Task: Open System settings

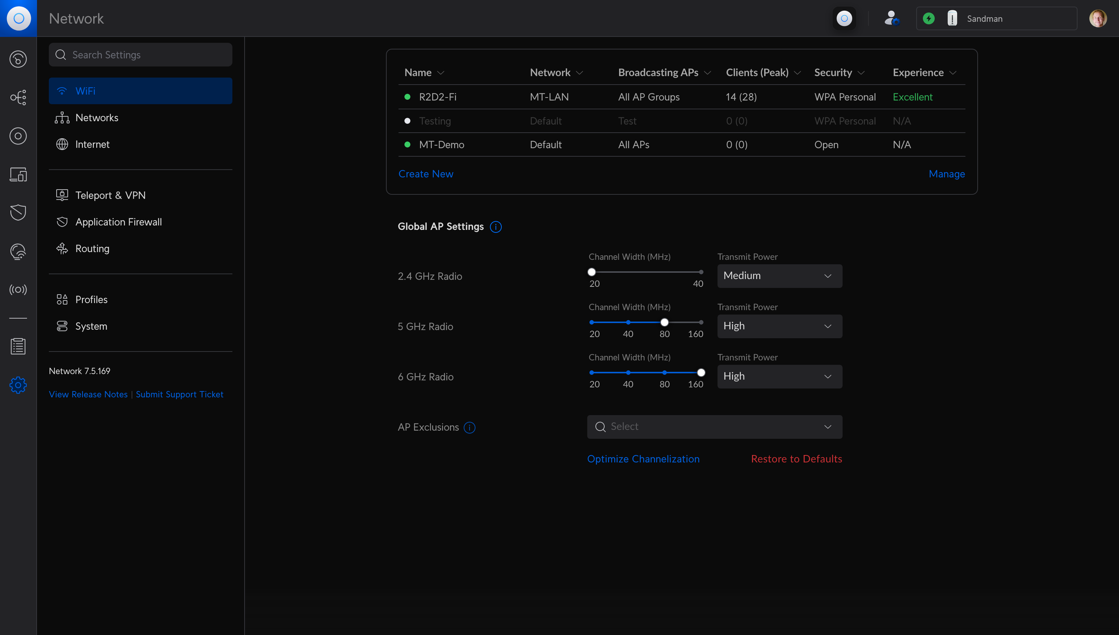Action: pyautogui.click(x=141, y=326)
